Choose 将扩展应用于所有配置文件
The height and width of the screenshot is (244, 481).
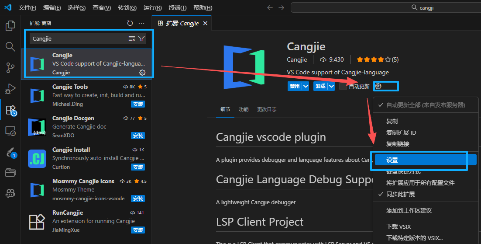426,183
